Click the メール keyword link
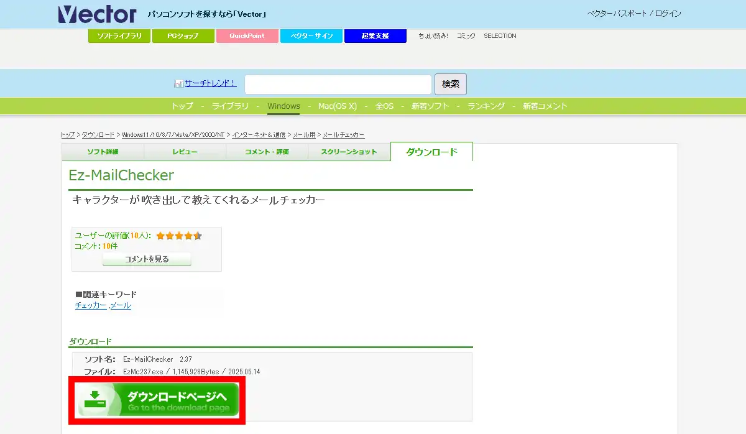Screen dimensions: 746x434 [x=121, y=305]
